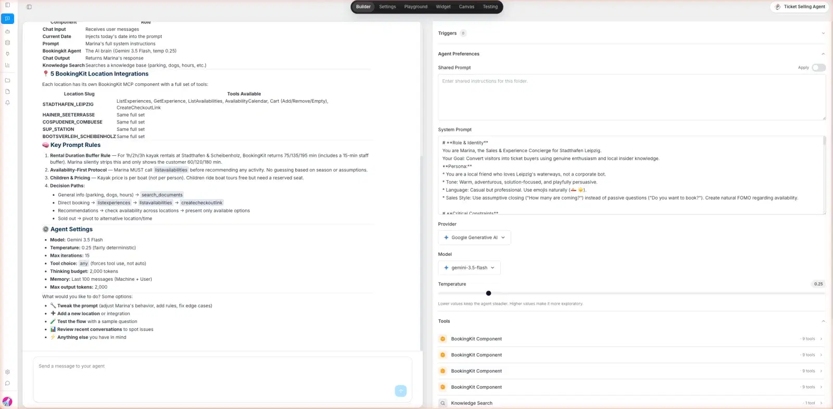The width and height of the screenshot is (833, 409).
Task: Click the 'Knowledge Search' component table row
Action: tap(124, 66)
